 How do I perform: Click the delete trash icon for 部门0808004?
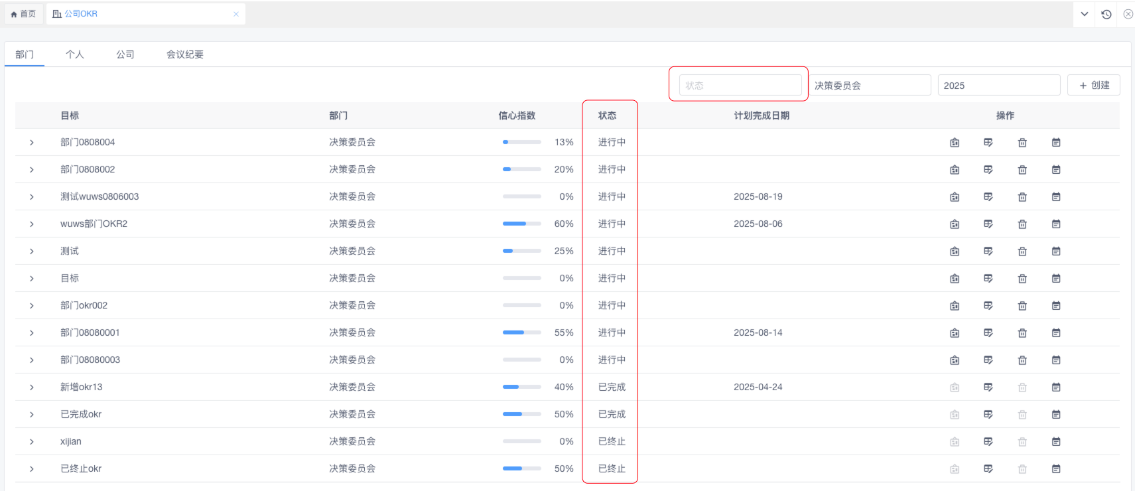[1022, 143]
